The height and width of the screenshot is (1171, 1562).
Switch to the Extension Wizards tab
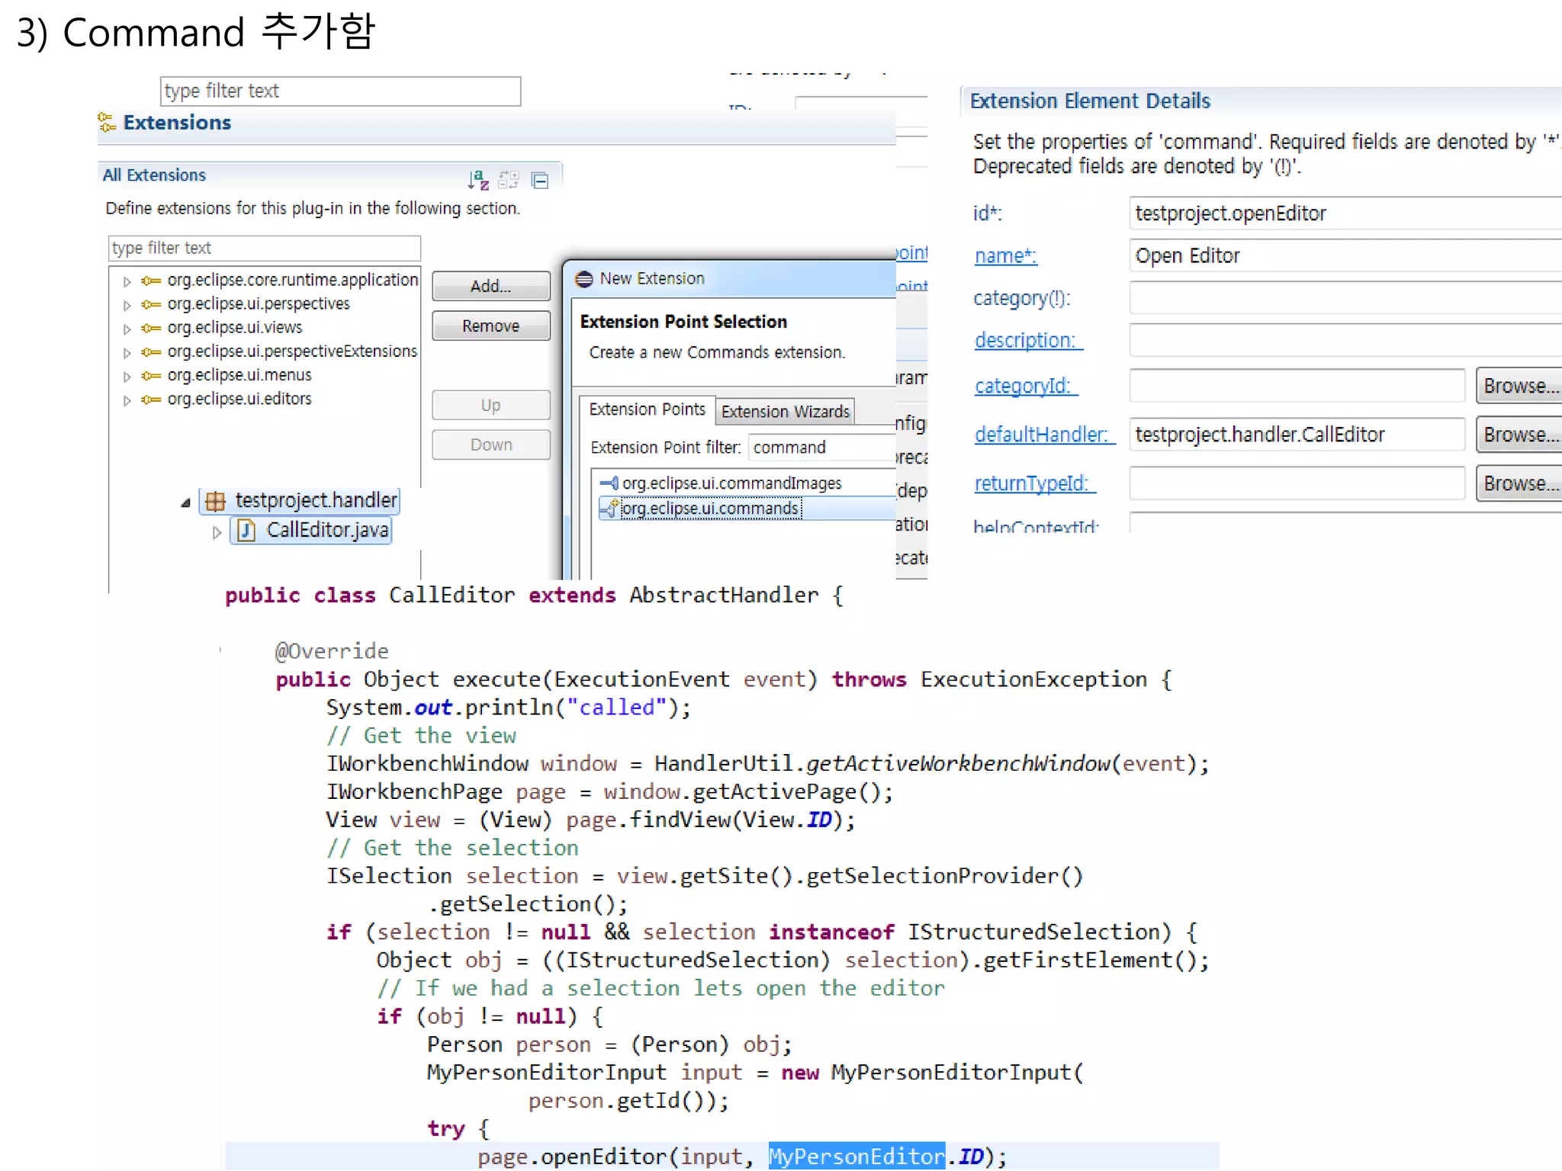coord(785,412)
